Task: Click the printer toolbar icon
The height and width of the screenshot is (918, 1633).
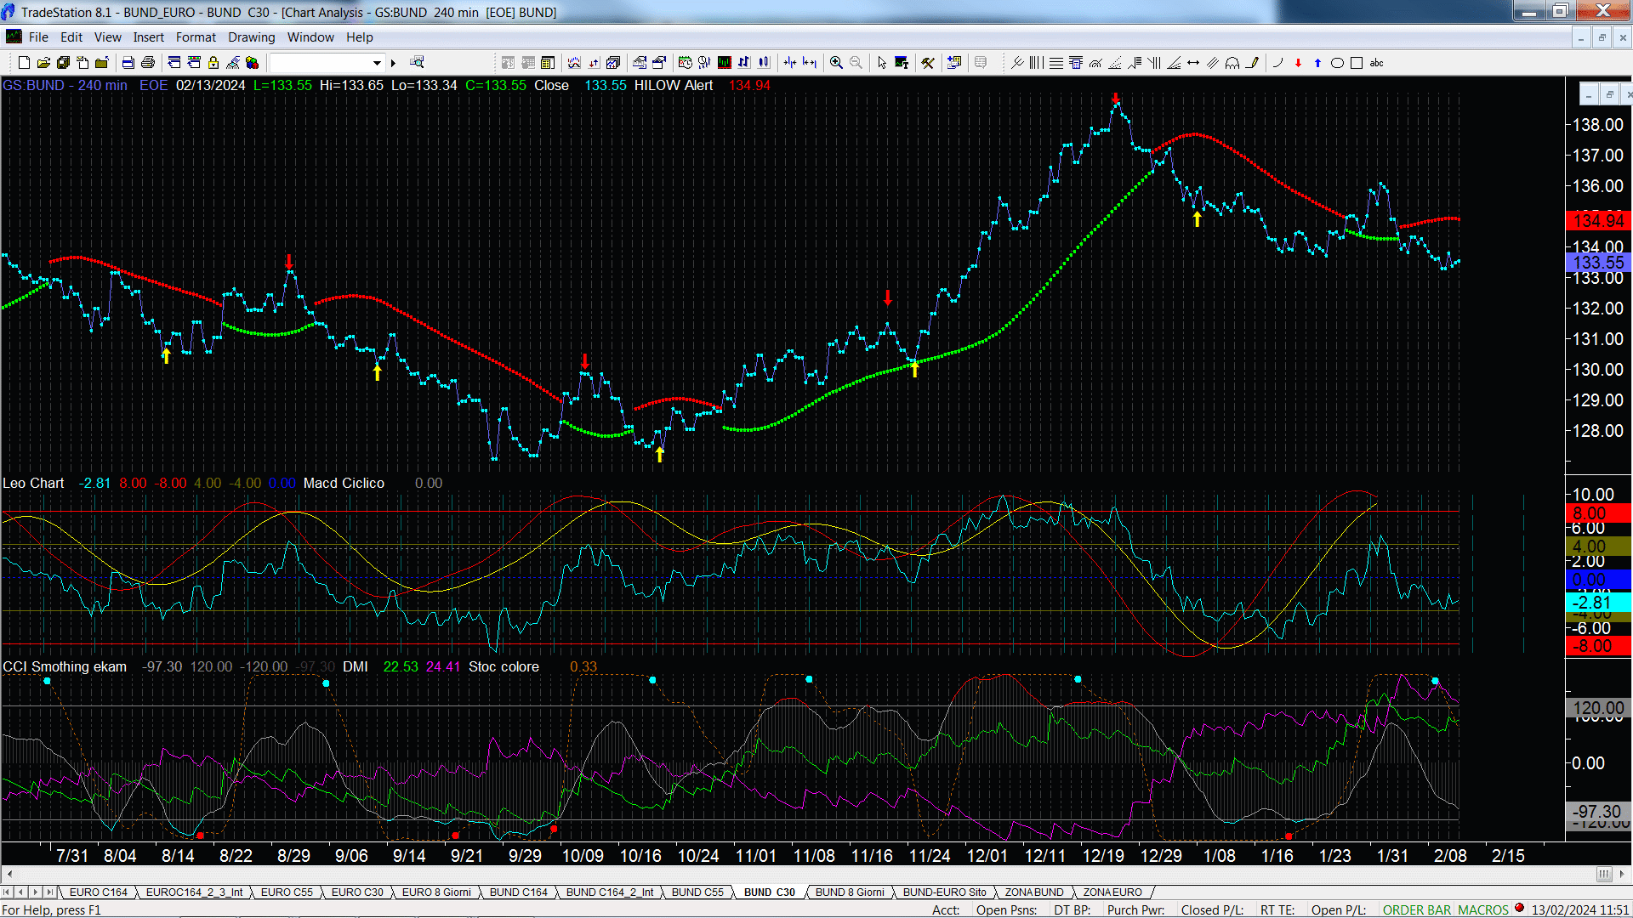Action: (148, 62)
